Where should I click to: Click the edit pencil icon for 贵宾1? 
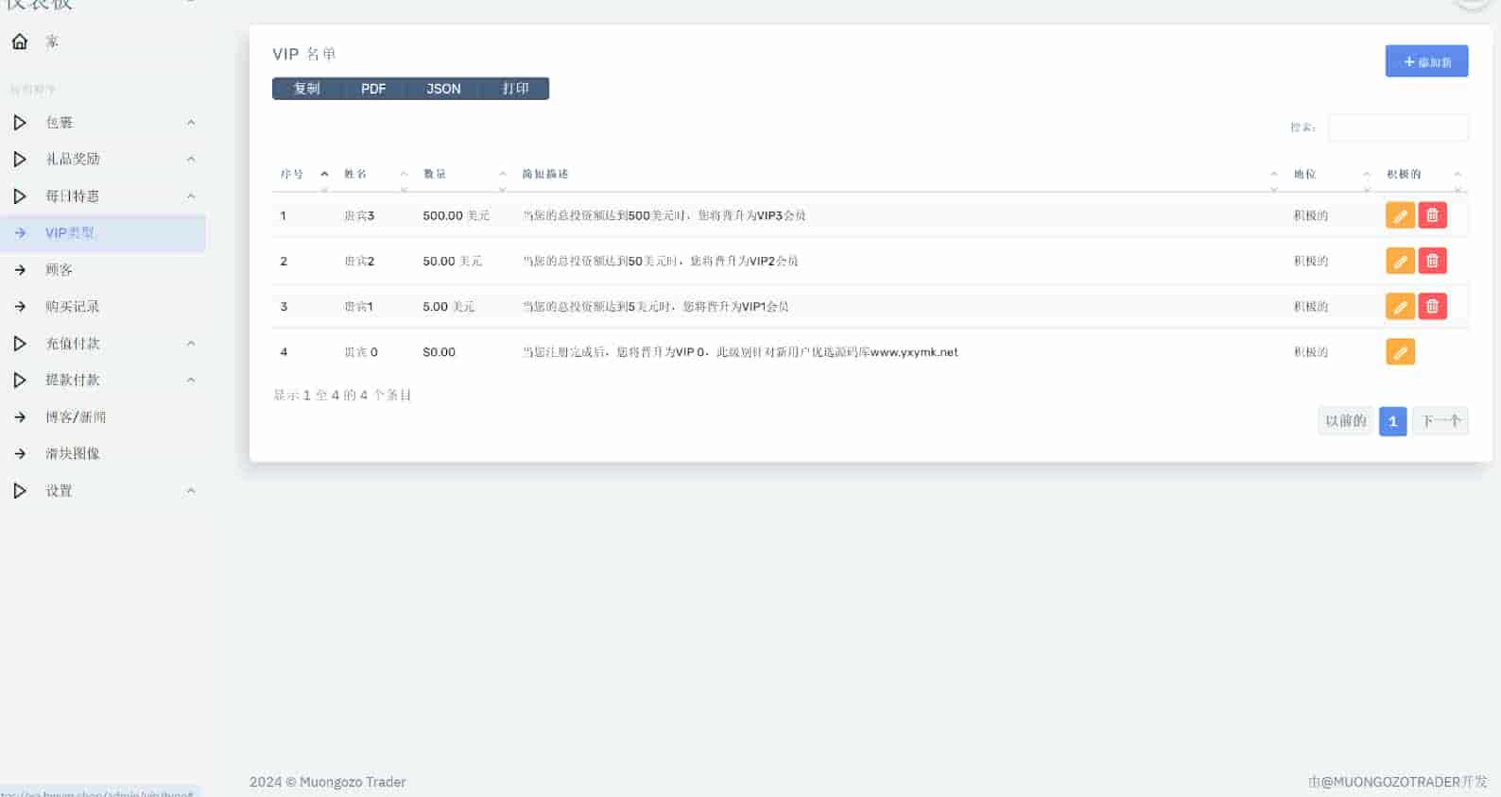coord(1400,306)
